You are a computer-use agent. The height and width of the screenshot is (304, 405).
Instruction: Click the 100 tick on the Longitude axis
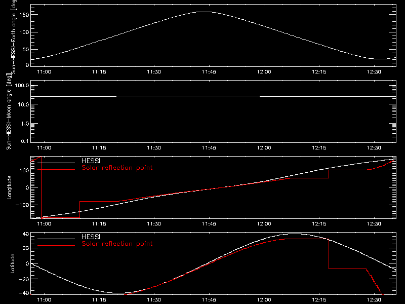tap(24, 170)
